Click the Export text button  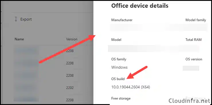[26, 19]
